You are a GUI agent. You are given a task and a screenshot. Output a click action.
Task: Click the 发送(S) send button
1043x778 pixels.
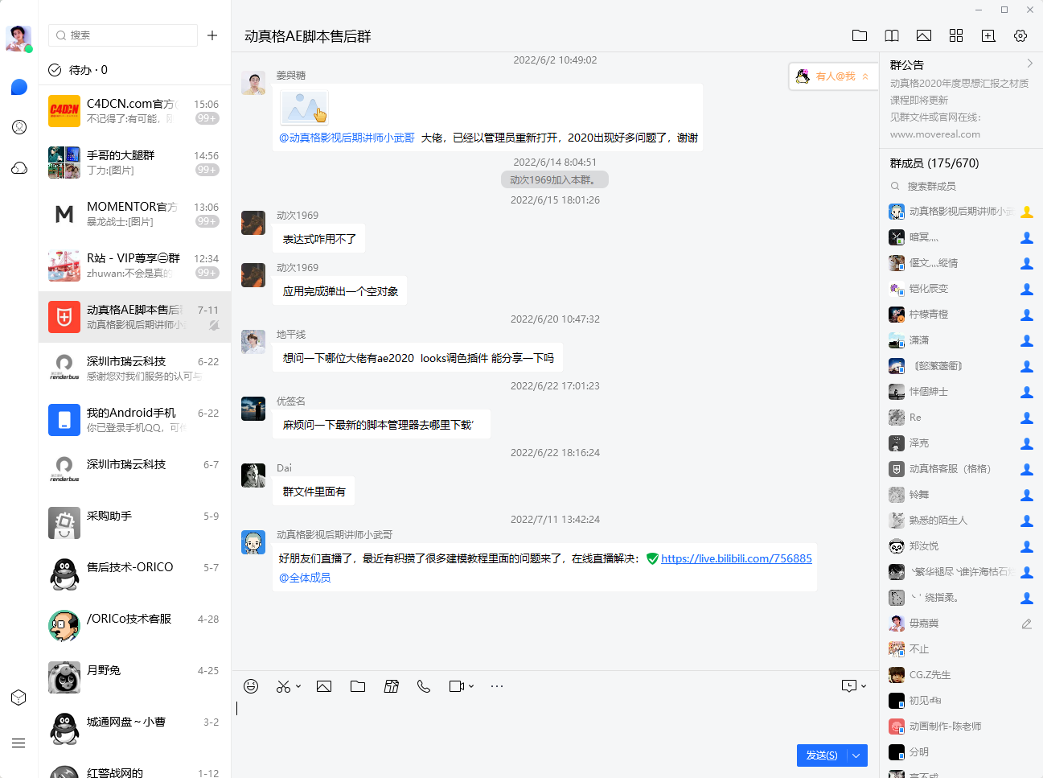(822, 755)
